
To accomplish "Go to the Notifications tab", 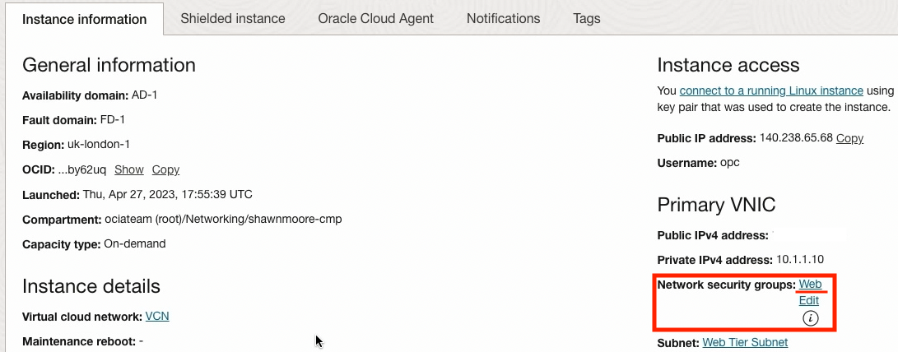I will (x=503, y=18).
